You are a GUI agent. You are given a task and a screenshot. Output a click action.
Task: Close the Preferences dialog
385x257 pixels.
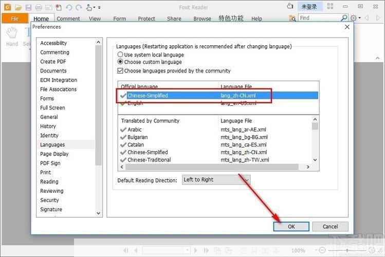click(x=347, y=27)
